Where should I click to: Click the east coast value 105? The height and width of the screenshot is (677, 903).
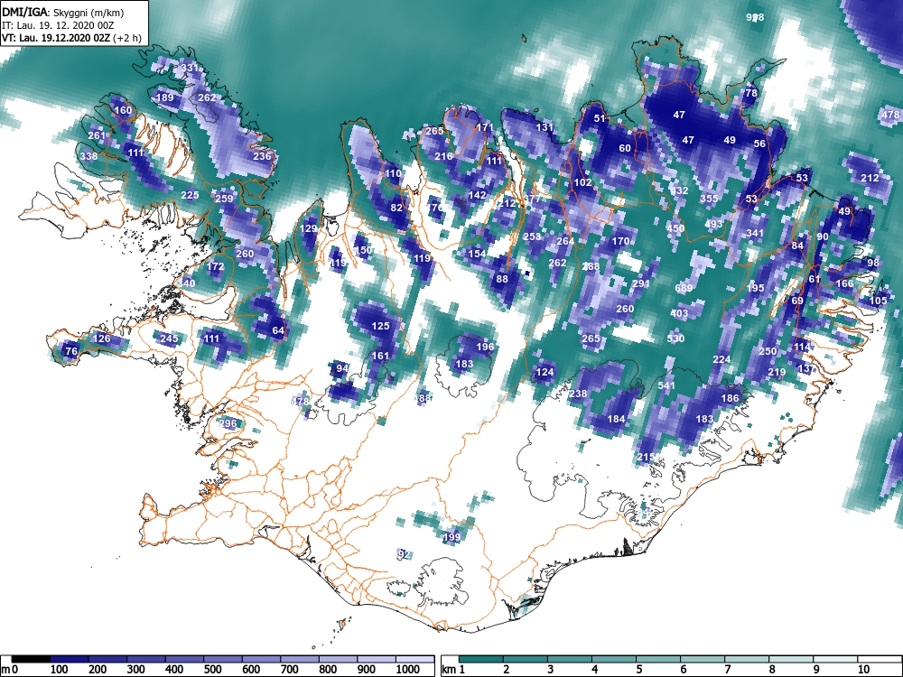[x=879, y=301]
